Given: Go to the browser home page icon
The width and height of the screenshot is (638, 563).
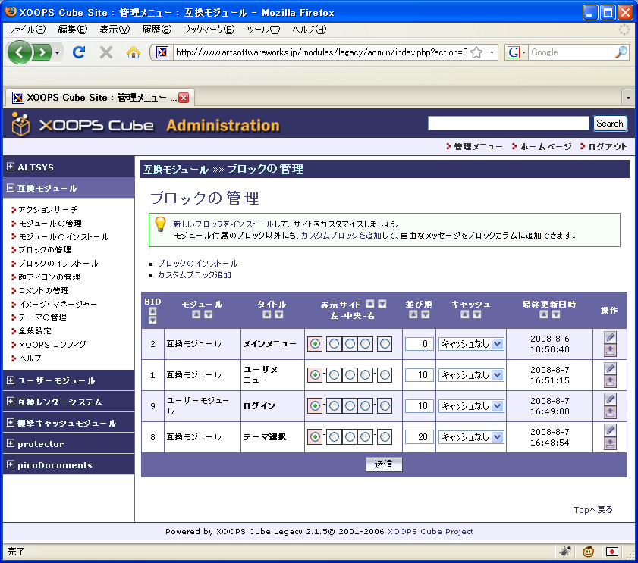Looking at the screenshot, I should 134,52.
